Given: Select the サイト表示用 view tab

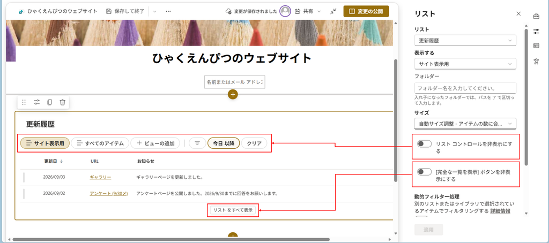Looking at the screenshot, I should 45,143.
